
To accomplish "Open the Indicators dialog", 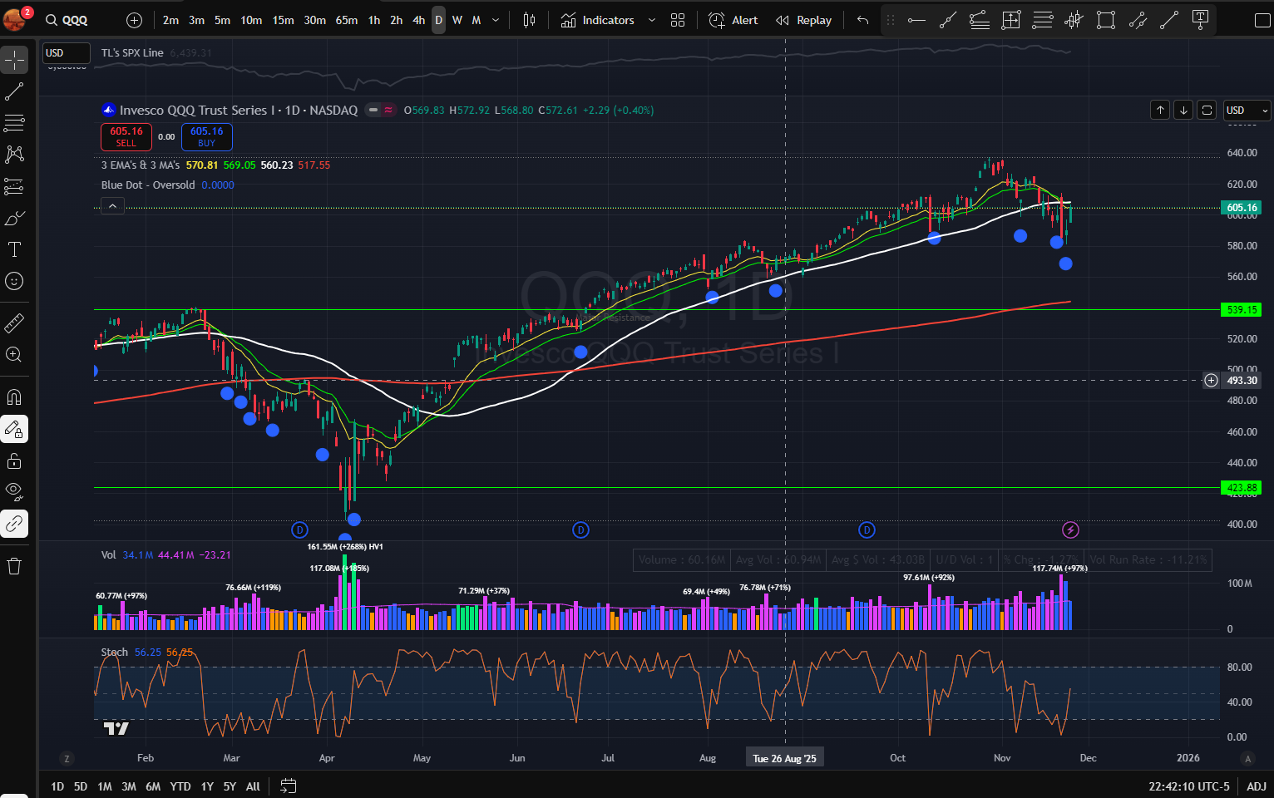I will click(x=597, y=20).
